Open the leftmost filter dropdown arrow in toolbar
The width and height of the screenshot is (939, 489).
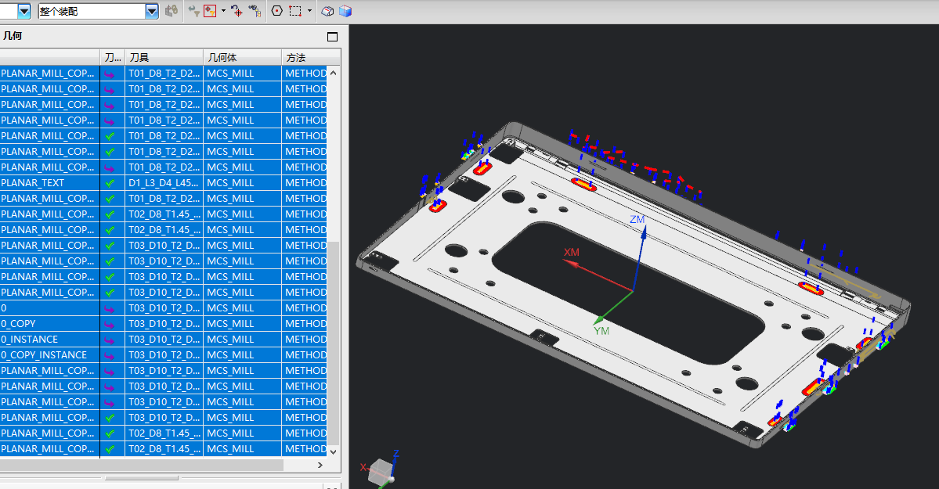24,11
